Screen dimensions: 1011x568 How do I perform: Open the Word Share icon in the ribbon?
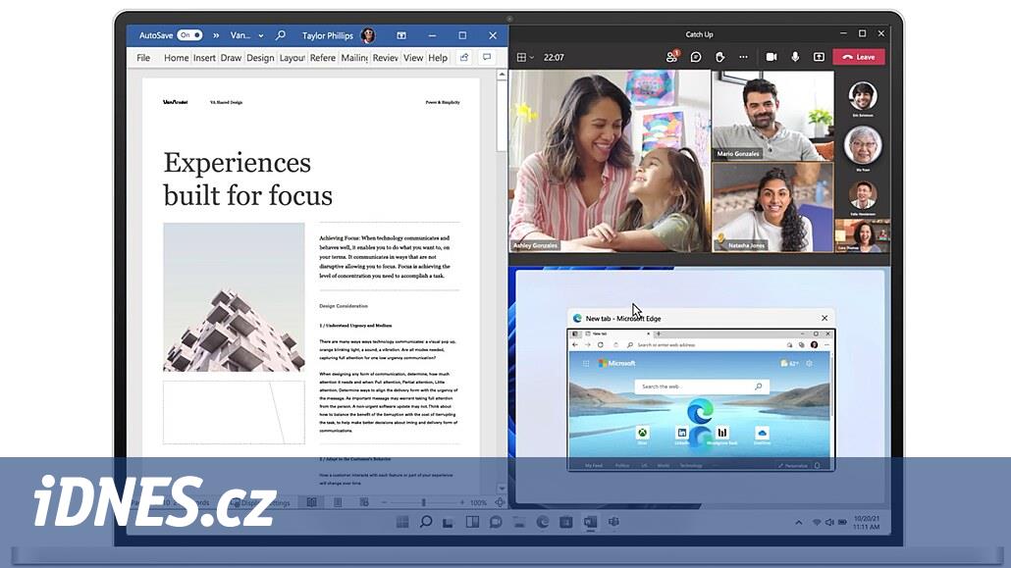point(463,58)
